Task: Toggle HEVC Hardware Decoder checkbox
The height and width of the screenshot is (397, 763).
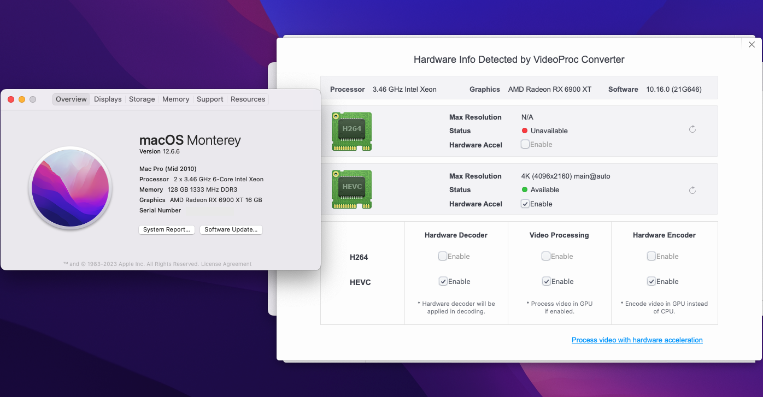Action: pos(443,281)
